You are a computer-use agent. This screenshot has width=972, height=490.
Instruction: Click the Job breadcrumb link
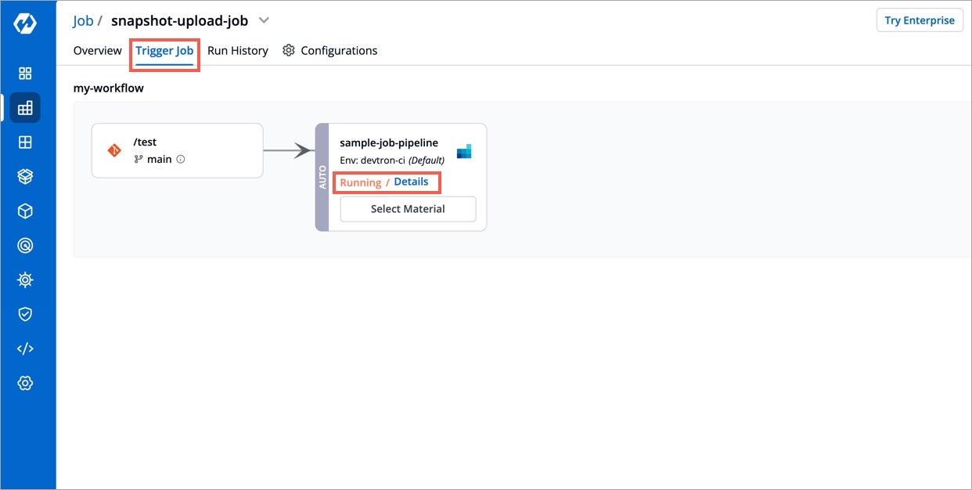pos(83,21)
